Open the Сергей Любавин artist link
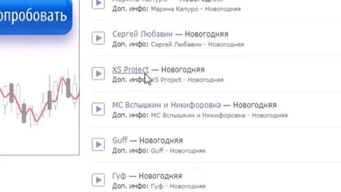Image resolution: width=341 pixels, height=192 pixels. 142,34
